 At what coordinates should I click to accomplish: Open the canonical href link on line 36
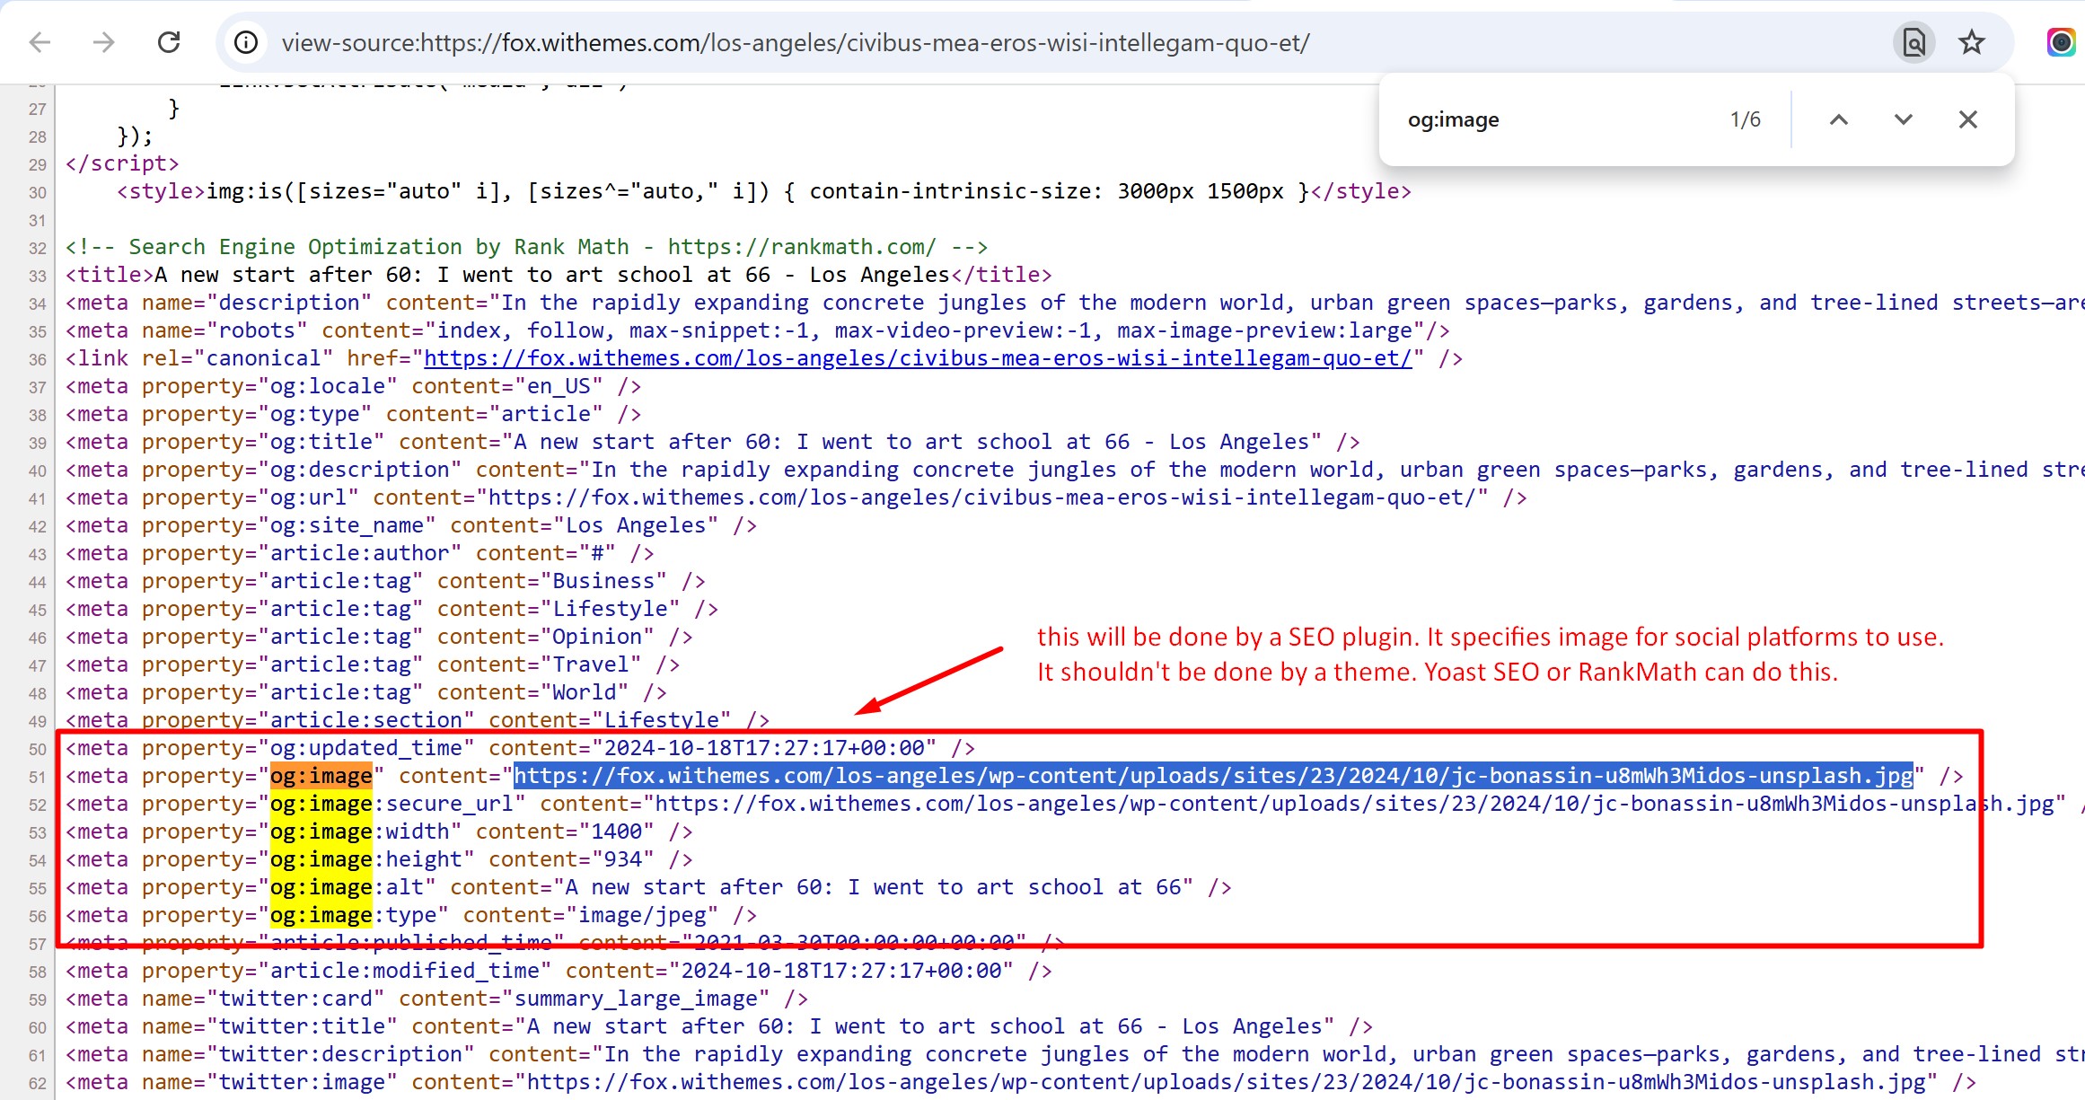coord(918,358)
